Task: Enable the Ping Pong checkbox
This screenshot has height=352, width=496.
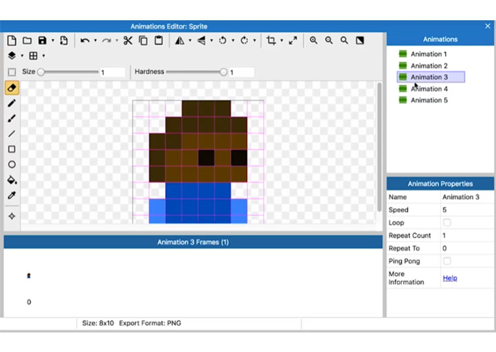Action: coord(447,261)
